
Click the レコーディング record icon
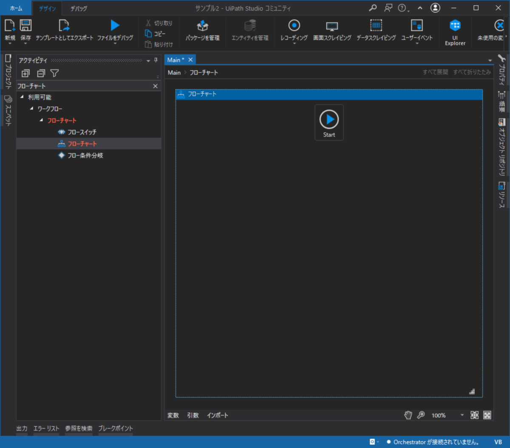(x=294, y=26)
